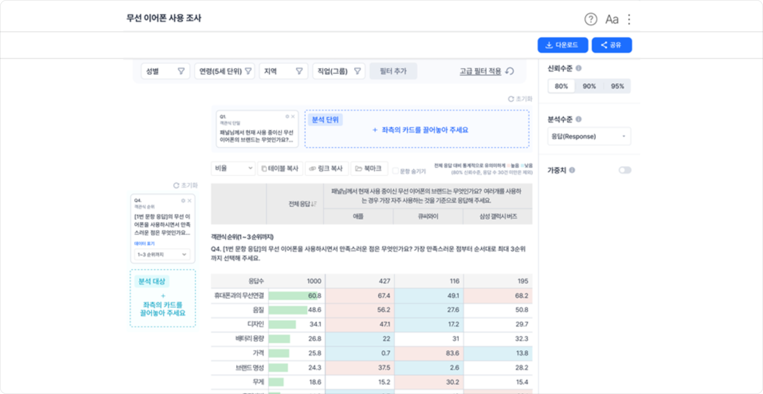Enable the 가중치 weighting toggle
This screenshot has width=763, height=394.
click(625, 170)
